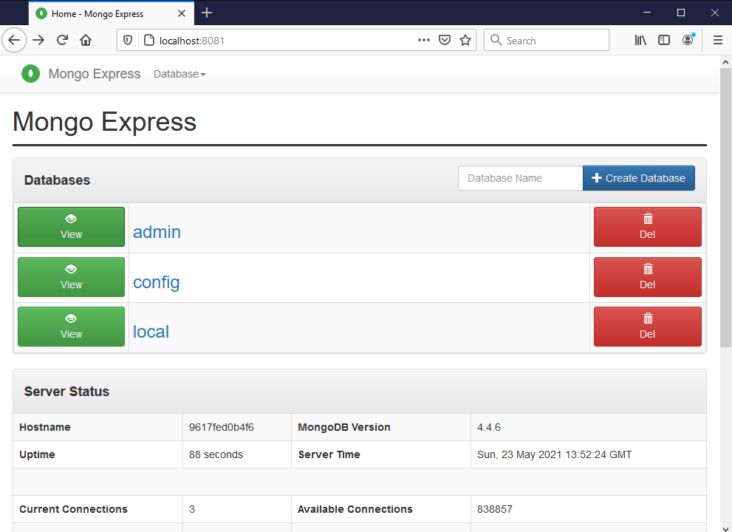Screen dimensions: 732x532
Task: Reload the page with the refresh icon
Action: click(62, 40)
